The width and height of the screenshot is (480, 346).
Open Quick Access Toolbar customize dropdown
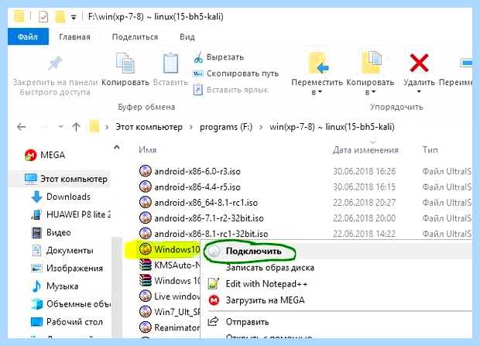point(74,18)
